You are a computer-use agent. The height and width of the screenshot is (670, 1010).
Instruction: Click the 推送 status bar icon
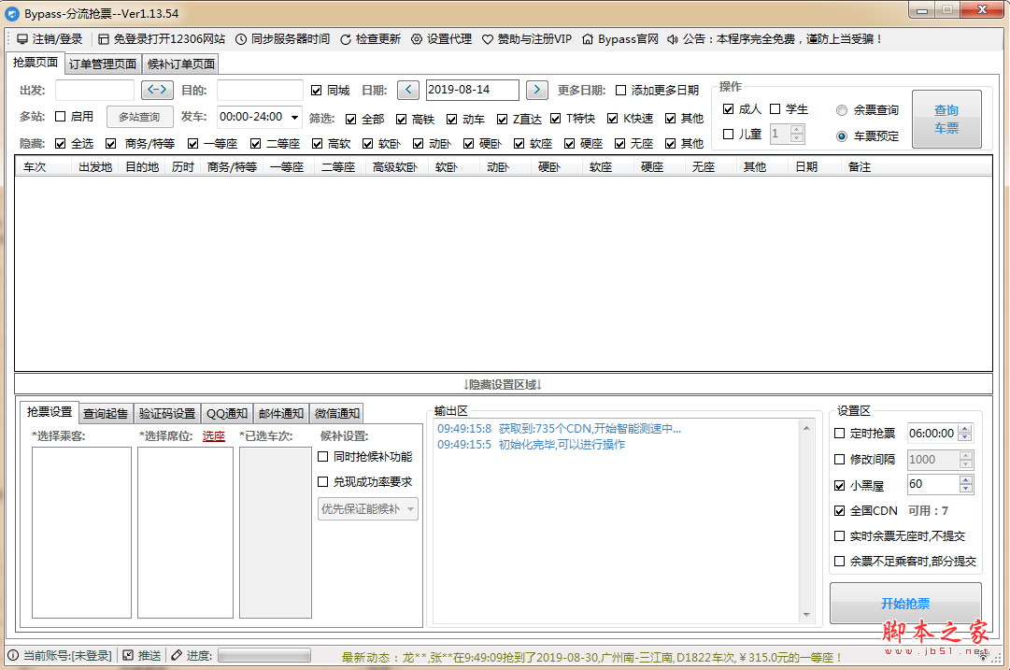[128, 655]
